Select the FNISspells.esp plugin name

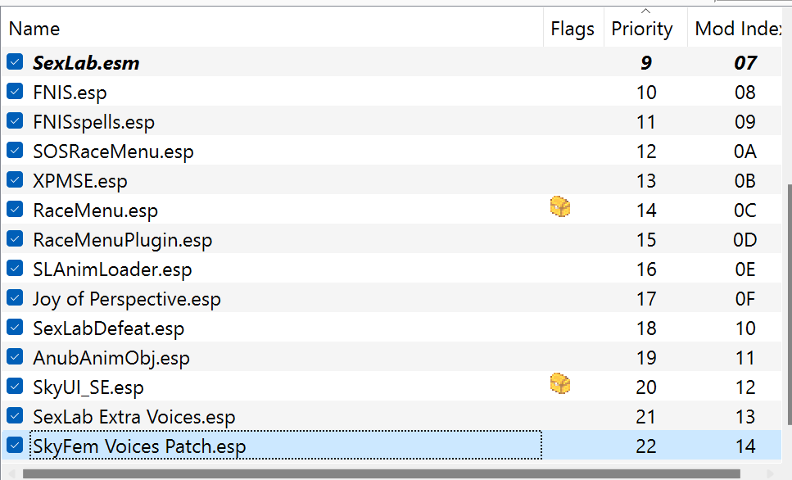click(x=93, y=122)
